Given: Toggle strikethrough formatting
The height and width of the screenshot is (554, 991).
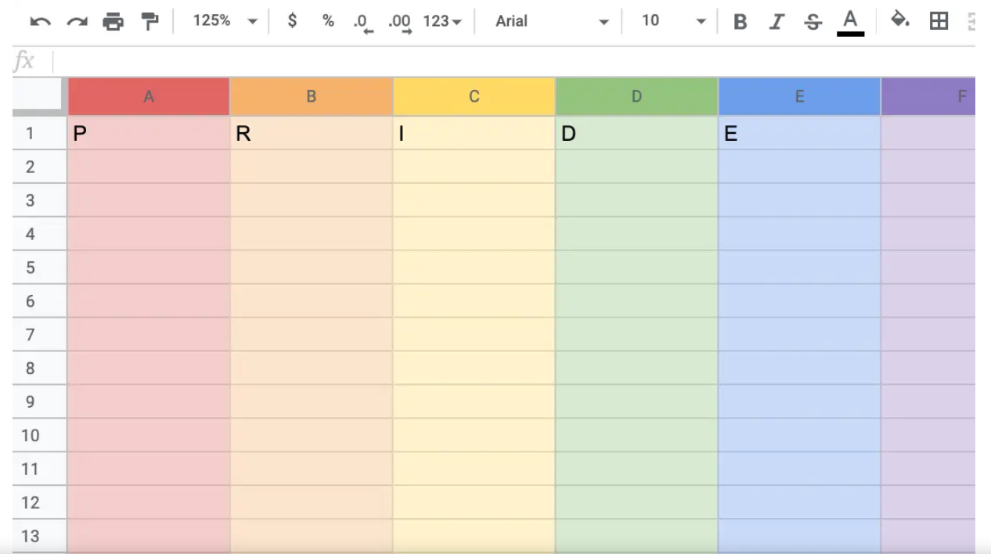Looking at the screenshot, I should pyautogui.click(x=813, y=22).
